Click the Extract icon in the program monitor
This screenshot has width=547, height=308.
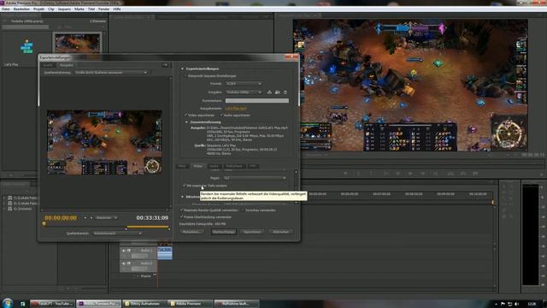coord(463,173)
